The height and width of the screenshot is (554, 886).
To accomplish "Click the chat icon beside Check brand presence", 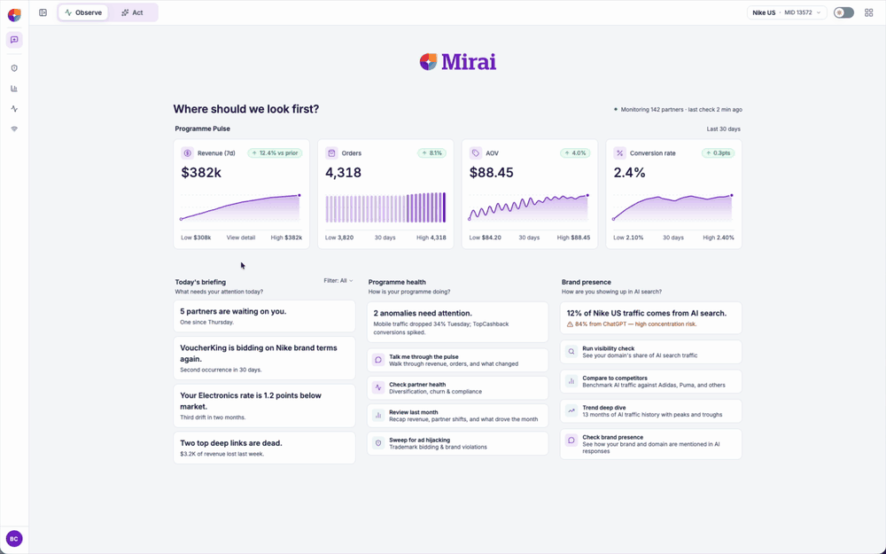I will [571, 441].
